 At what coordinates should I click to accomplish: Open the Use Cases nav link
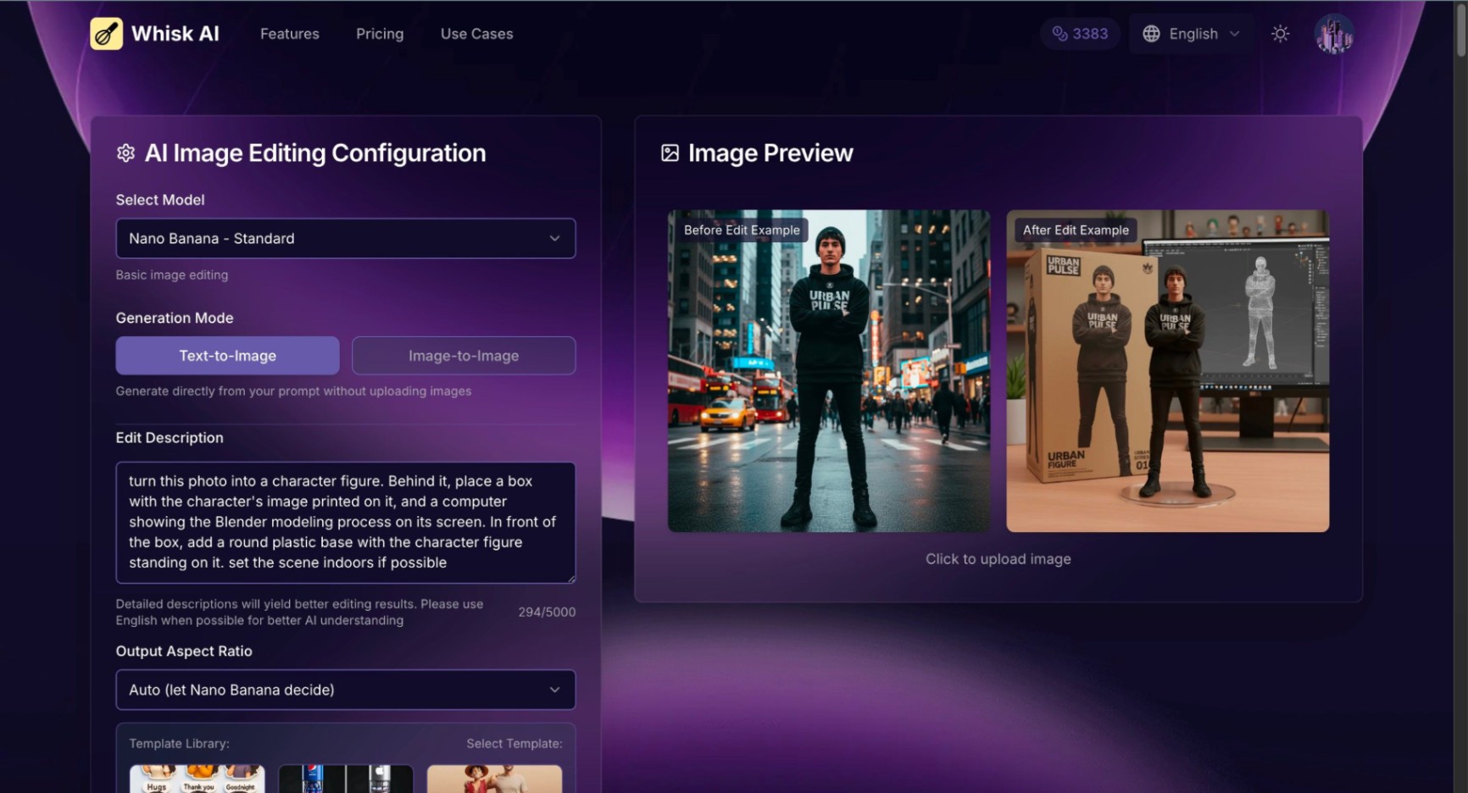coord(476,34)
